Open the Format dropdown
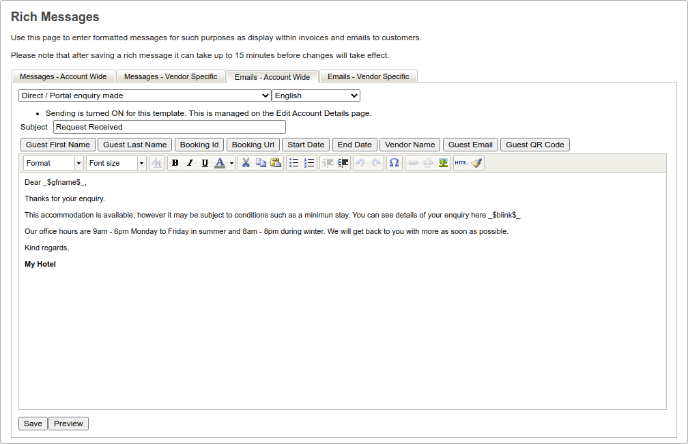The height and width of the screenshot is (444, 688). pos(53,163)
